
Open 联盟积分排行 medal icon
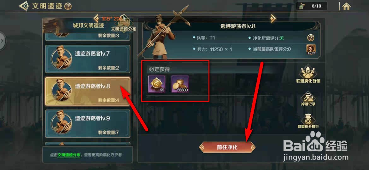coord(308,121)
